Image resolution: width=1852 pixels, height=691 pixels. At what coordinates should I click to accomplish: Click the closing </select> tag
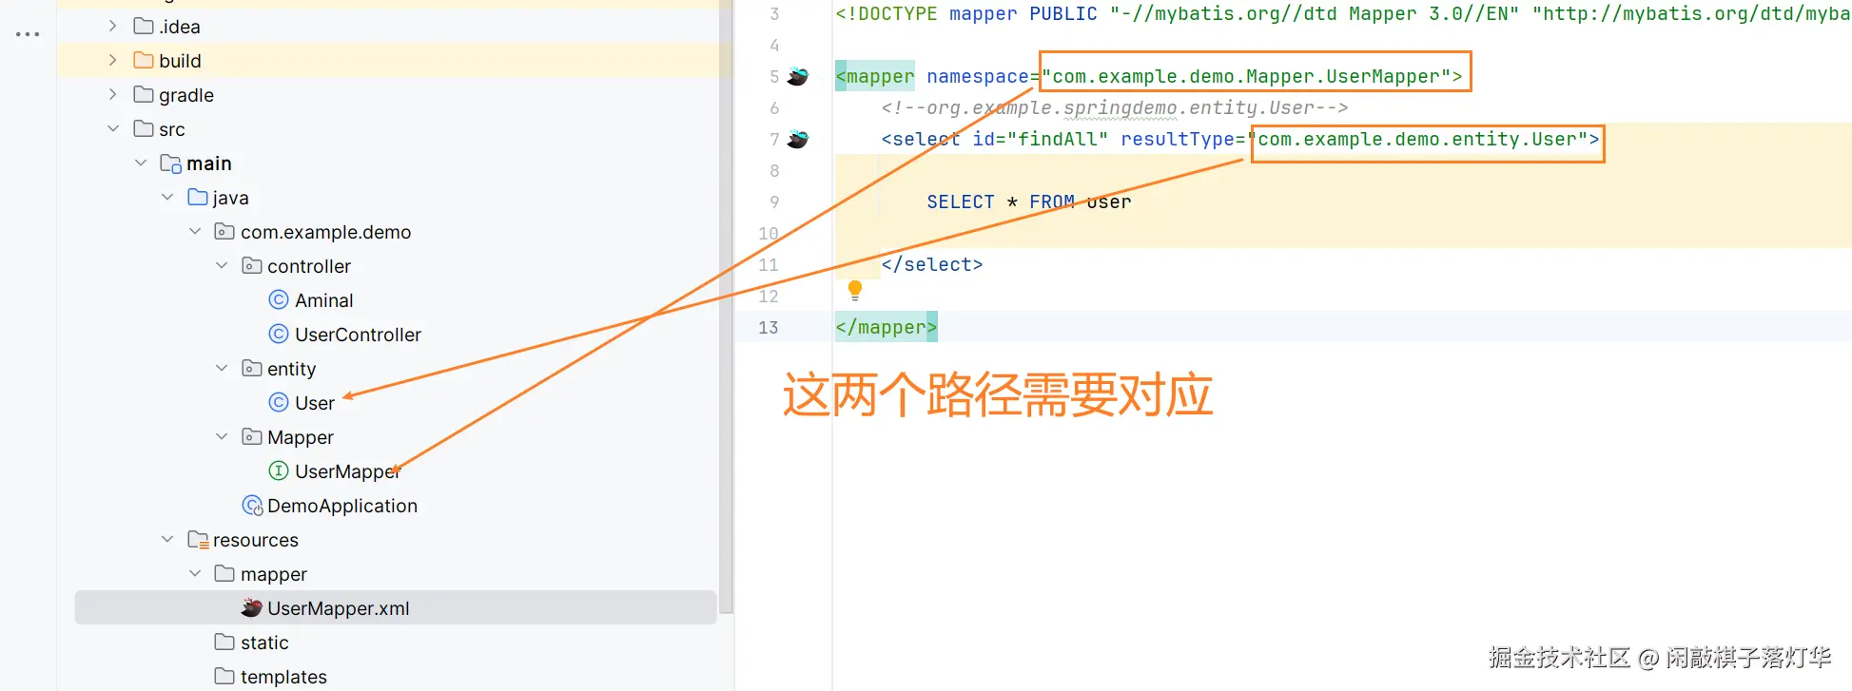click(x=931, y=264)
